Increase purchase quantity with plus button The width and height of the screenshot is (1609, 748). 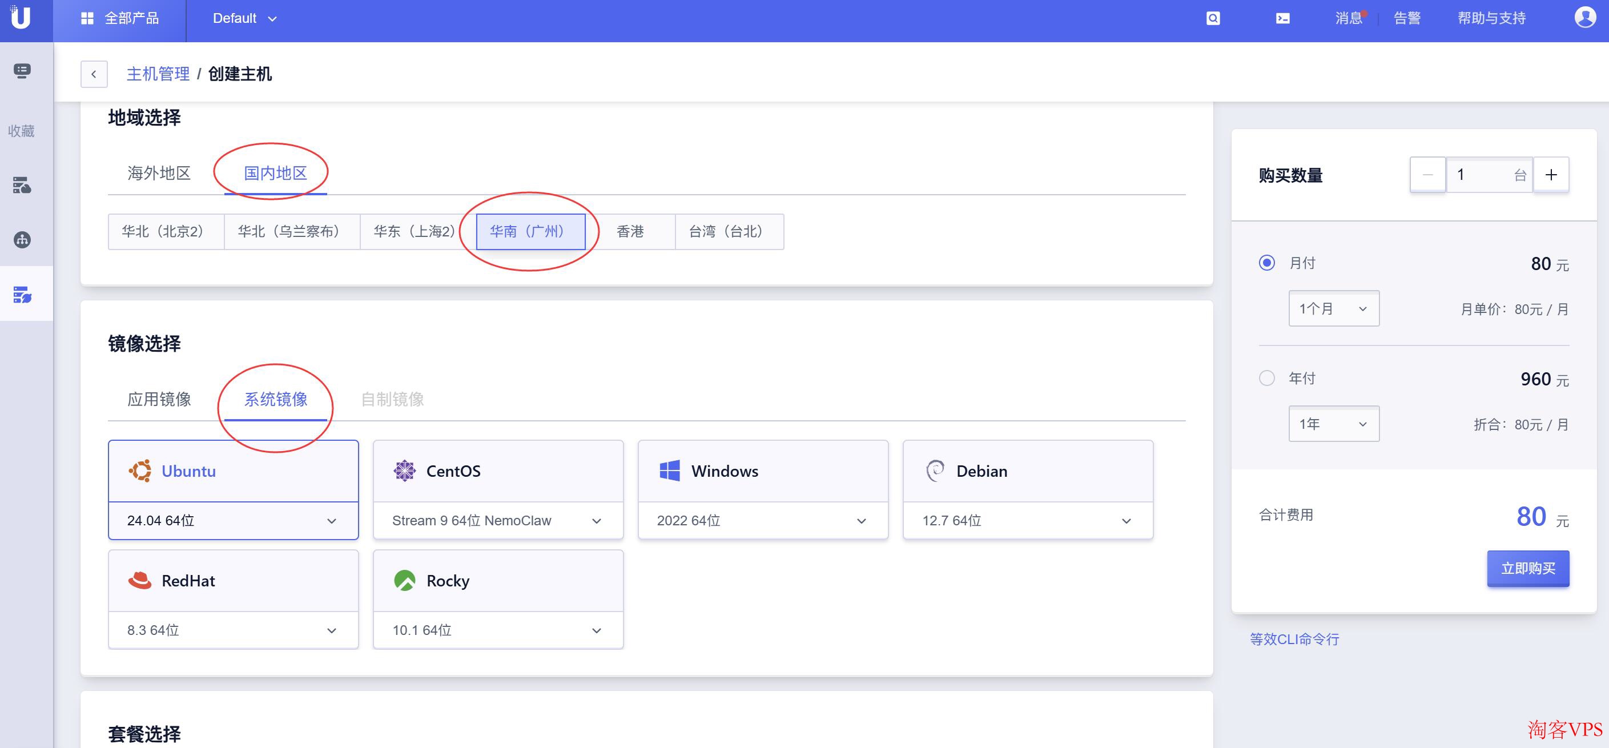tap(1551, 175)
